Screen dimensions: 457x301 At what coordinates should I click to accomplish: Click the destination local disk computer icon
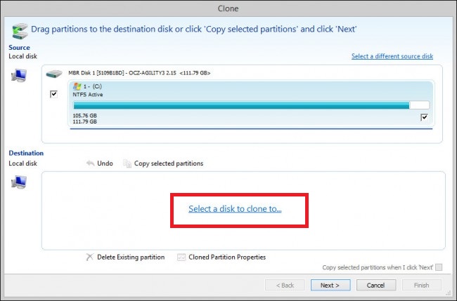18,184
